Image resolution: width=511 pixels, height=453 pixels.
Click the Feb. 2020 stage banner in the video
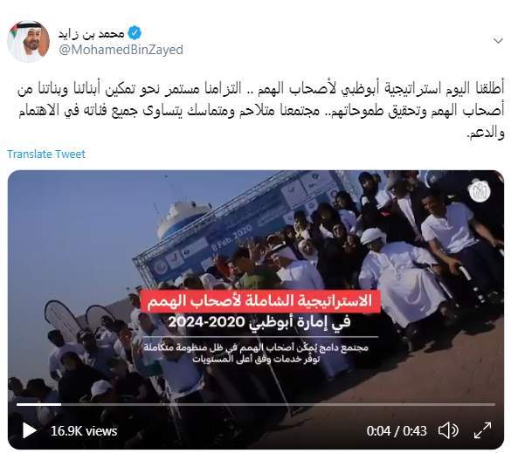pyautogui.click(x=231, y=238)
